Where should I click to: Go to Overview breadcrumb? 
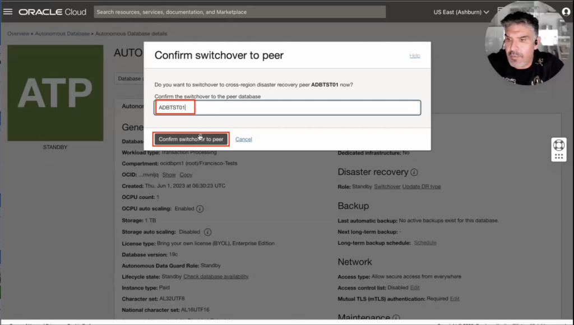pos(18,34)
